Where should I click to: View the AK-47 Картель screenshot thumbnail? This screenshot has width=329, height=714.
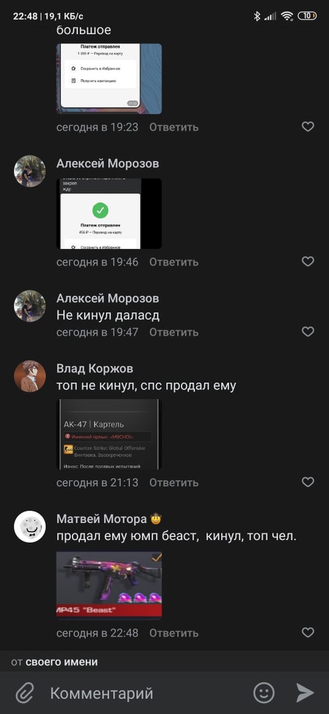coord(109,434)
